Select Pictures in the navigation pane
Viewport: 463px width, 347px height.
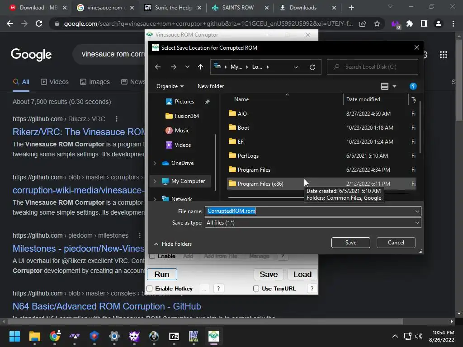(x=184, y=102)
